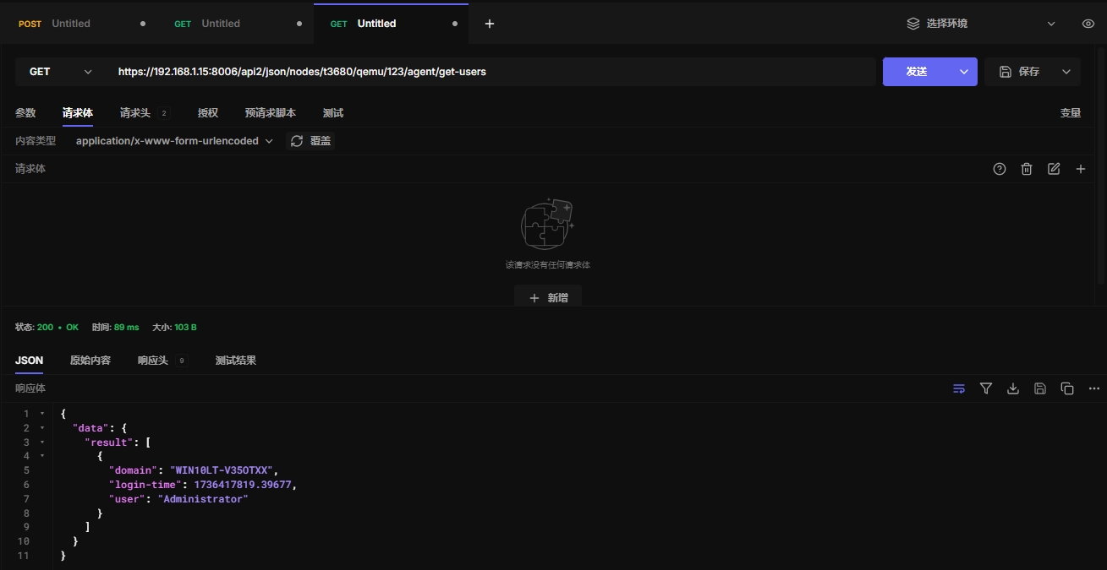The height and width of the screenshot is (570, 1107).
Task: Download the response body
Action: pos(1013,388)
